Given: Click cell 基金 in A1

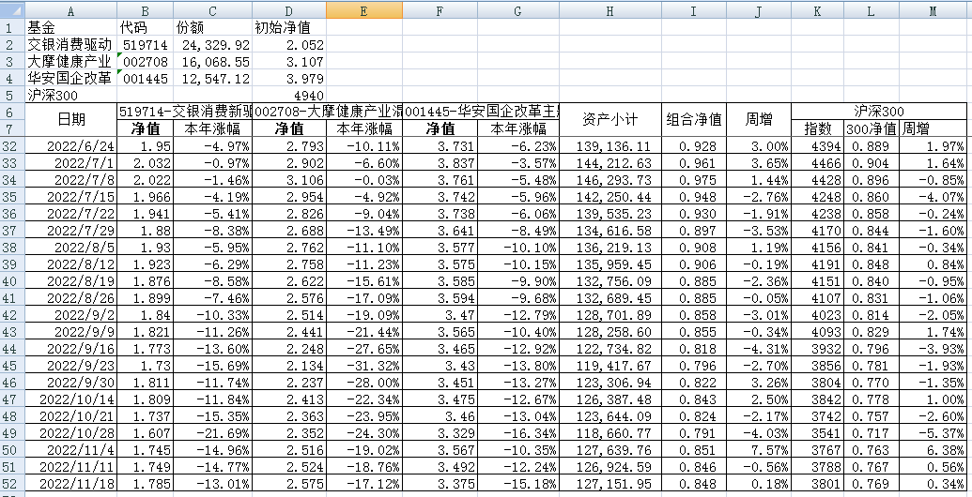Looking at the screenshot, I should [70, 28].
